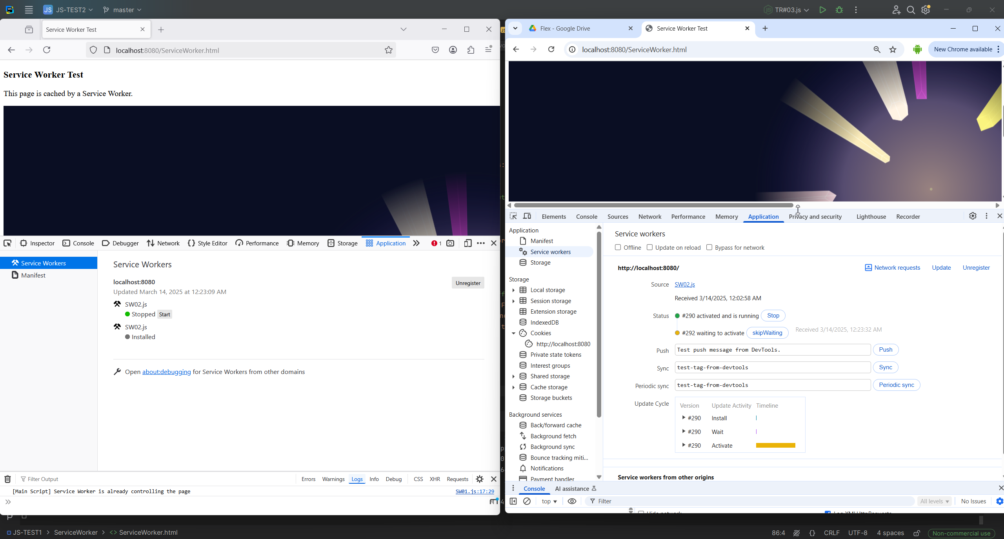The width and height of the screenshot is (1004, 539).
Task: Click the skipWaiting button
Action: pyautogui.click(x=767, y=332)
